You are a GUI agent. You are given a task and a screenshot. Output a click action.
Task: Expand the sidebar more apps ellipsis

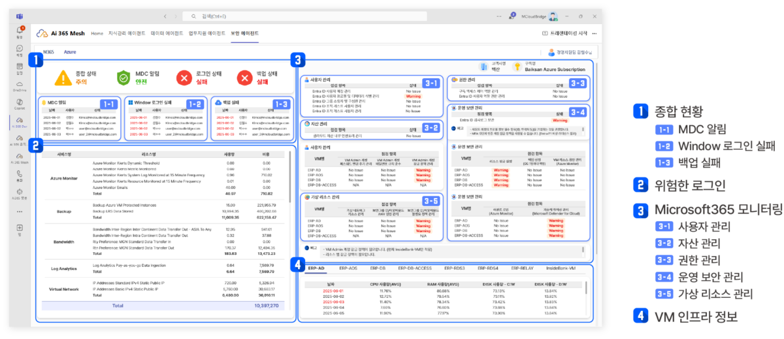20,211
